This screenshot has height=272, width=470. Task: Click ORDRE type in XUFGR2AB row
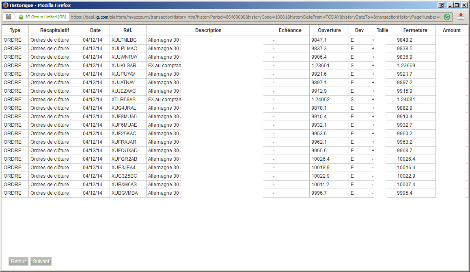pyautogui.click(x=13, y=159)
